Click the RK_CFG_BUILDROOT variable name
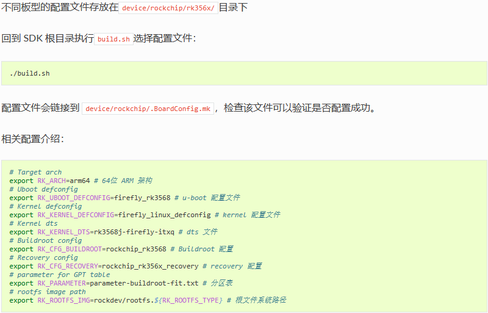The width and height of the screenshot is (488, 313). (70, 250)
